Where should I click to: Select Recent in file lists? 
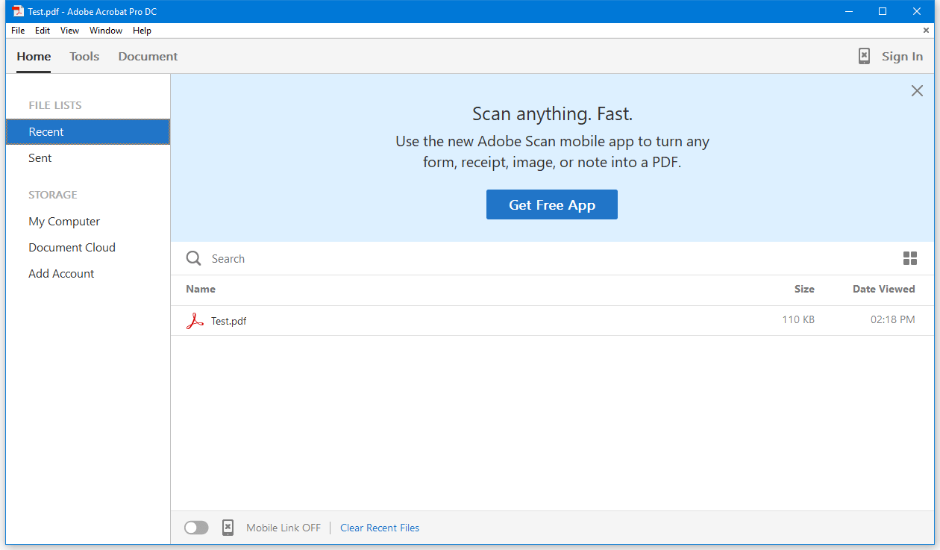(x=88, y=132)
